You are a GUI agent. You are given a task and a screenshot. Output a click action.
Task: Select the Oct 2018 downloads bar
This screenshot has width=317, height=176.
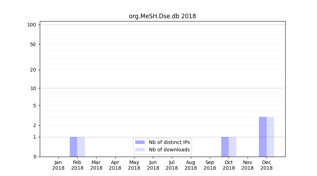coord(232,147)
